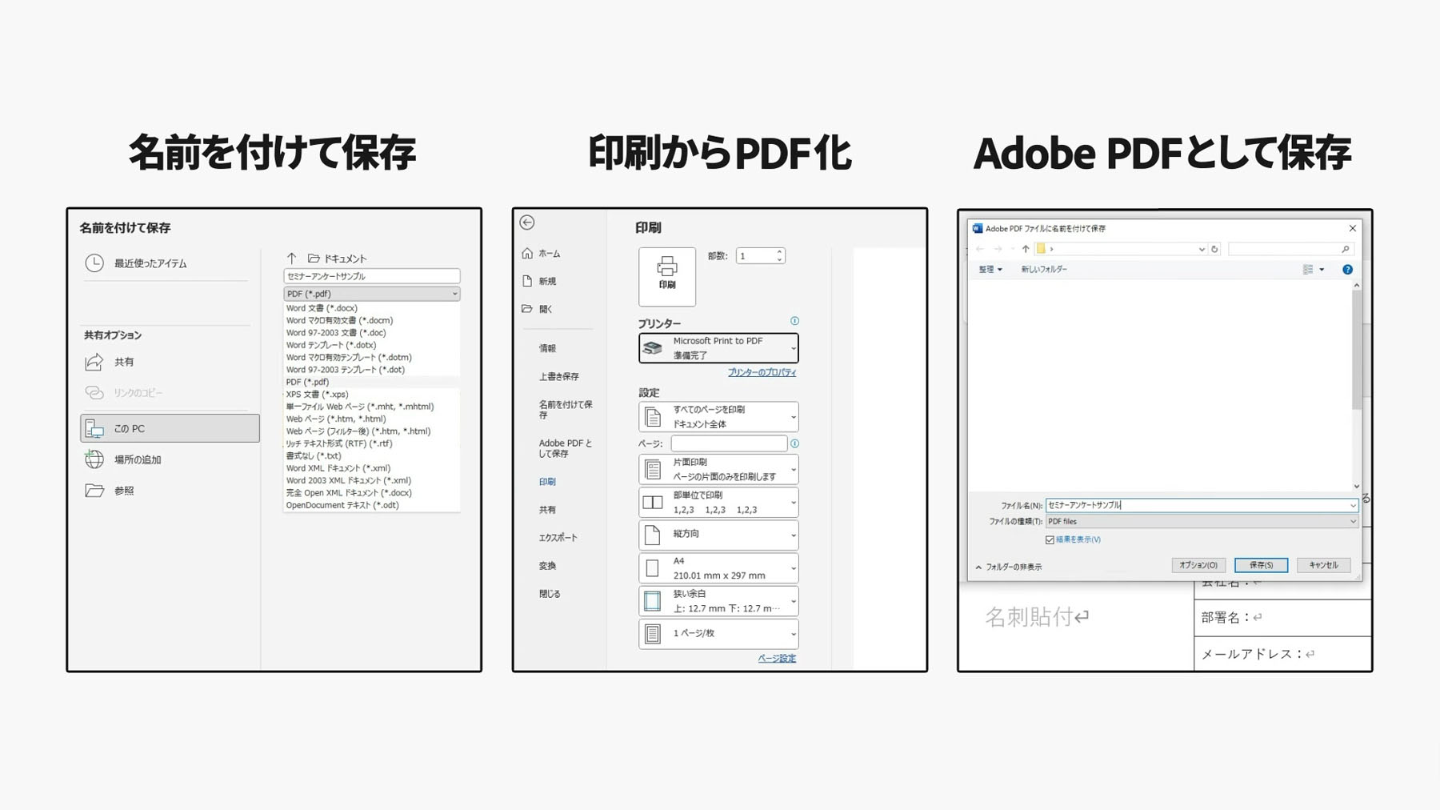Close the Adobe PDF save dialog
This screenshot has height=810, width=1440.
[x=1352, y=228]
